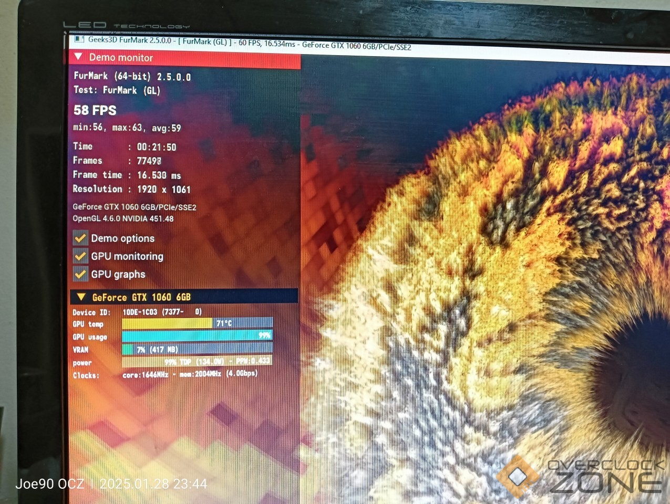Click the GeForce GTX 1060 6GB/PCIe/SSE2 renderer text
This screenshot has height=504, width=670.
(x=135, y=207)
